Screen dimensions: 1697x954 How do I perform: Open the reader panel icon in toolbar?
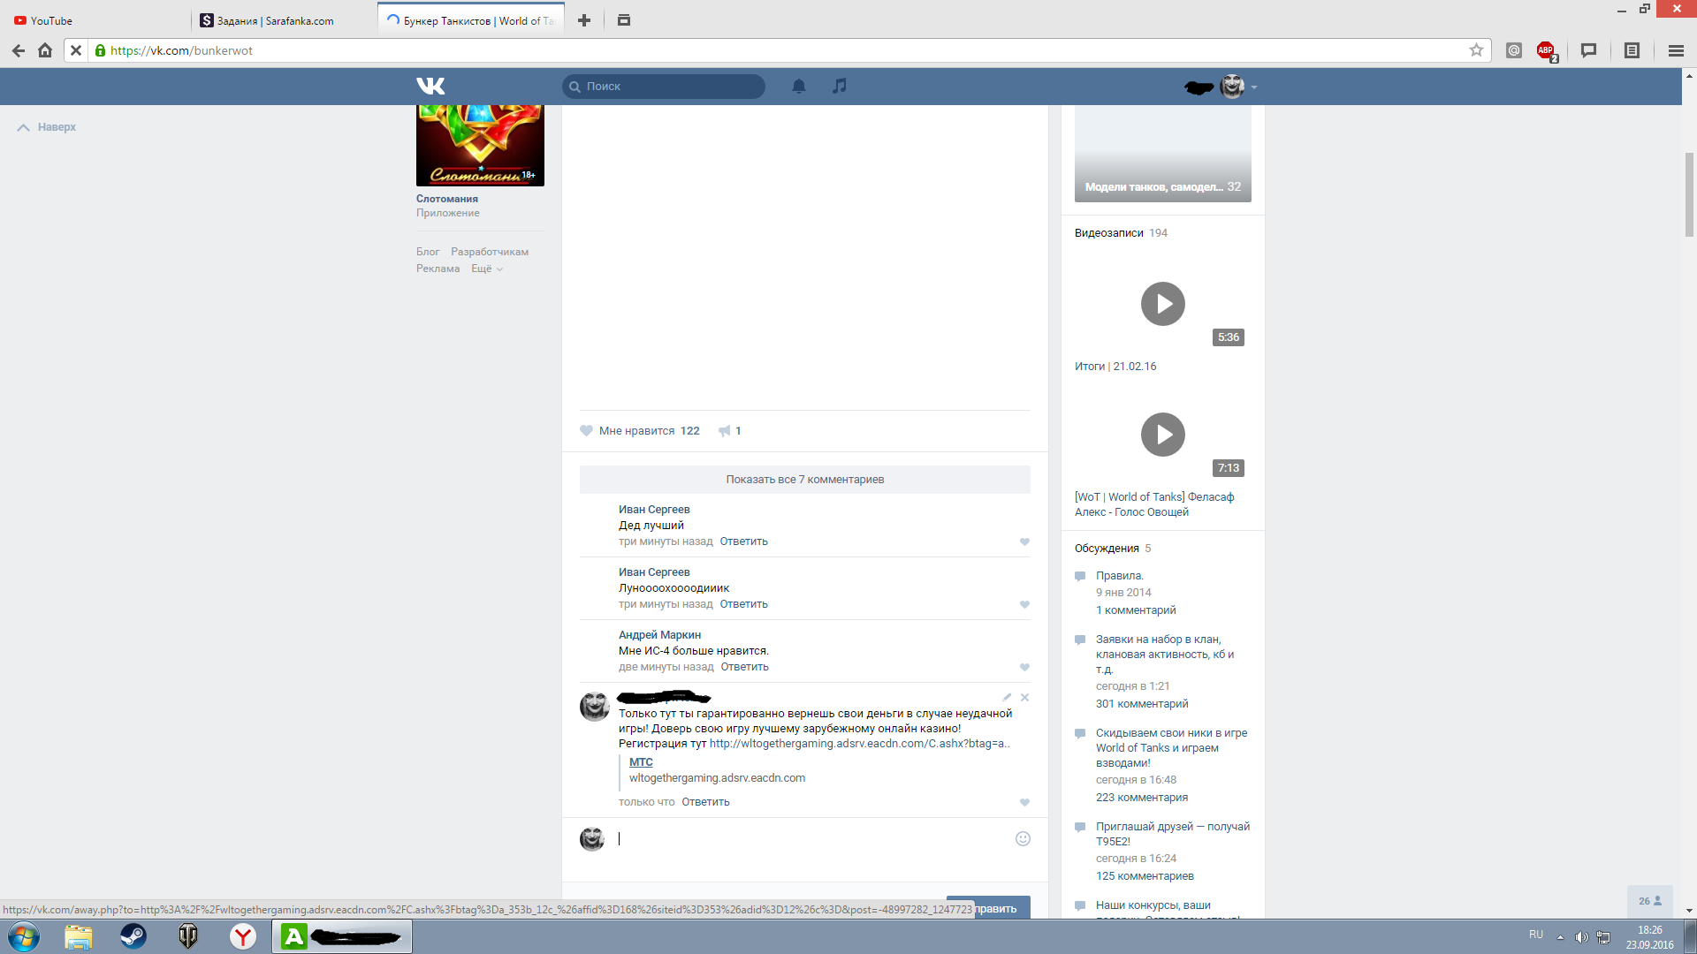(x=1632, y=50)
